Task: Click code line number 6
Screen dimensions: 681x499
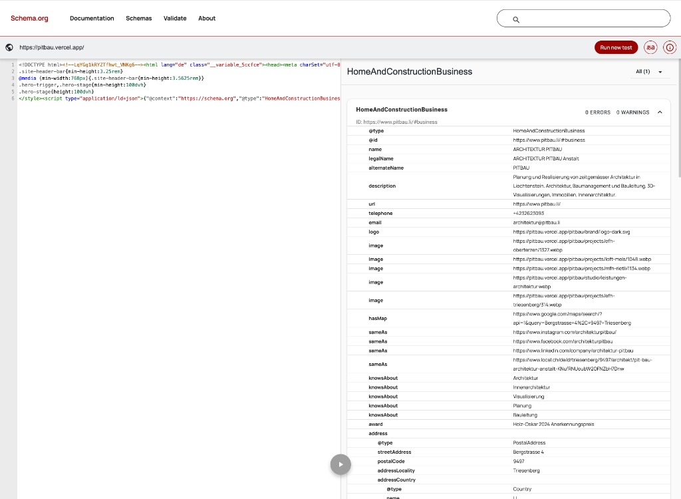Action: [13, 98]
